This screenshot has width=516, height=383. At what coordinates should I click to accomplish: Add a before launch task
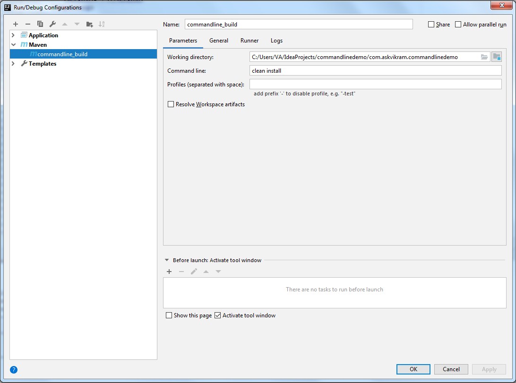click(169, 272)
